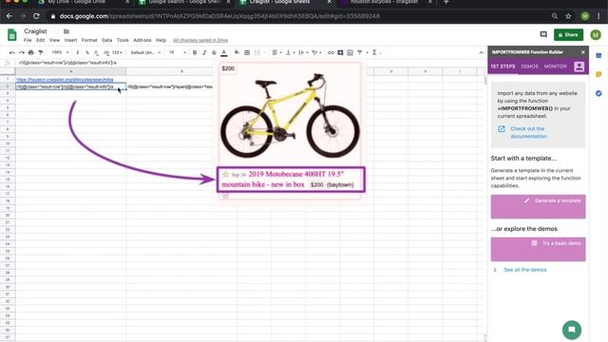Bookmark this page with the star icon
Screen dimensions: 608x342
(568, 16)
